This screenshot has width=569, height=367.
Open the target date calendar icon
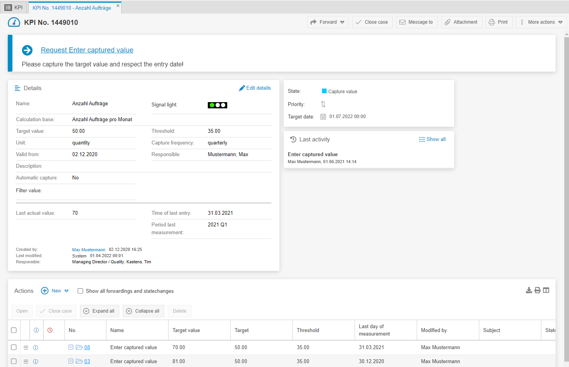pos(323,117)
